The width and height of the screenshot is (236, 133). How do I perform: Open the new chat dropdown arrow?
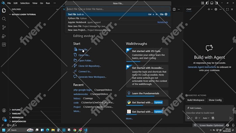212,9
